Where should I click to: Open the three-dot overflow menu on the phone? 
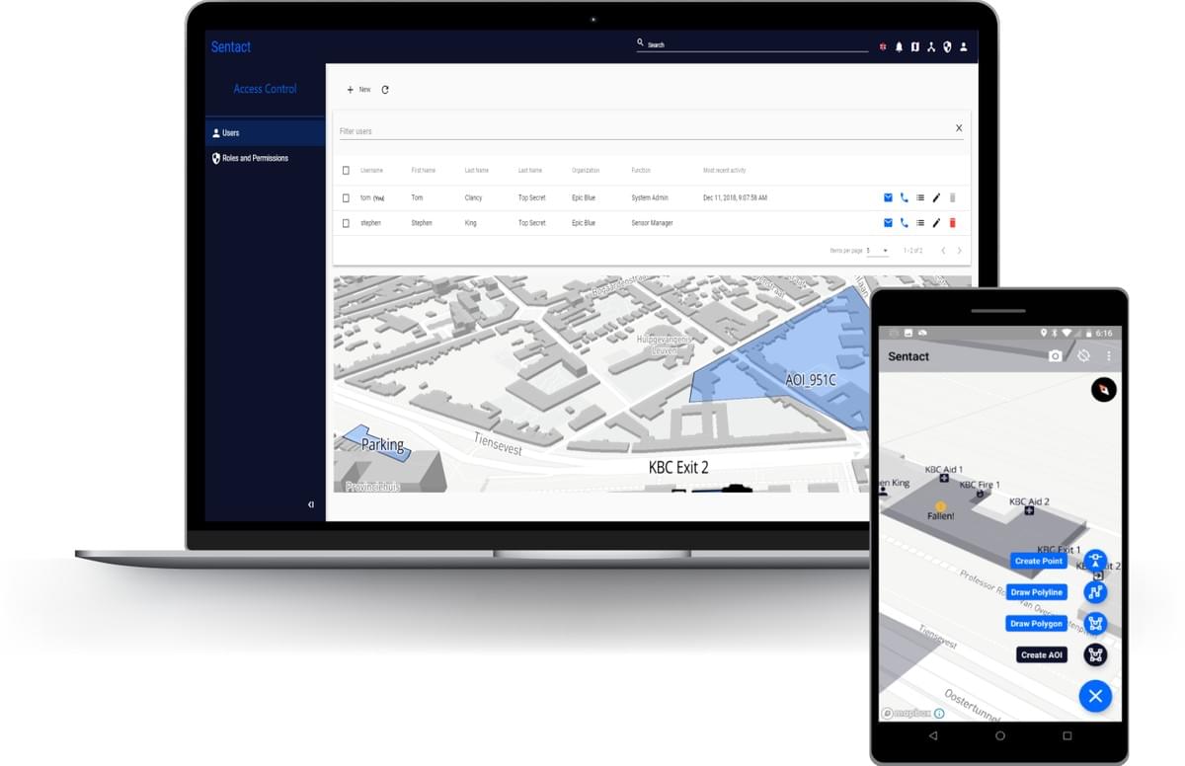point(1109,355)
